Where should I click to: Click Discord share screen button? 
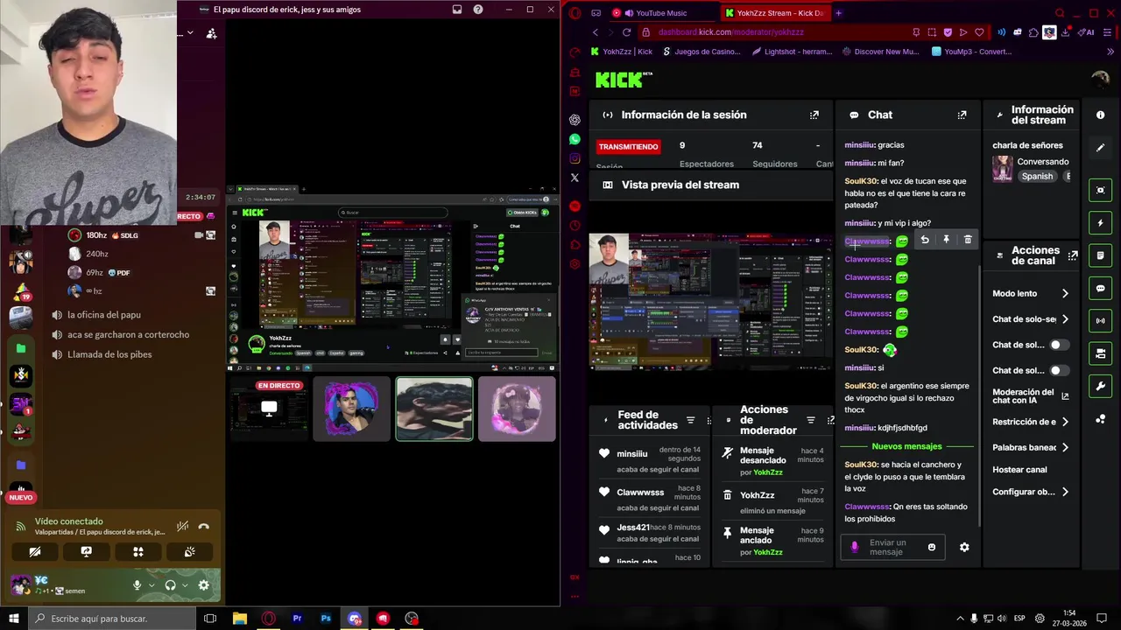click(86, 552)
